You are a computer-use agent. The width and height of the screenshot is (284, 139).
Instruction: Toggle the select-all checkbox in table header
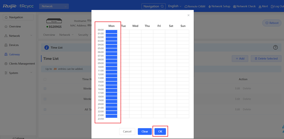[x=45, y=79]
